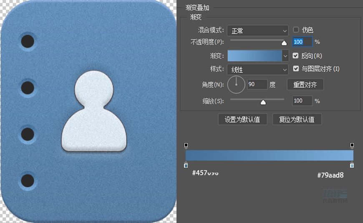Click the 复位为默认值 reset to default button
This screenshot has height=223, width=363.
tap(297, 119)
